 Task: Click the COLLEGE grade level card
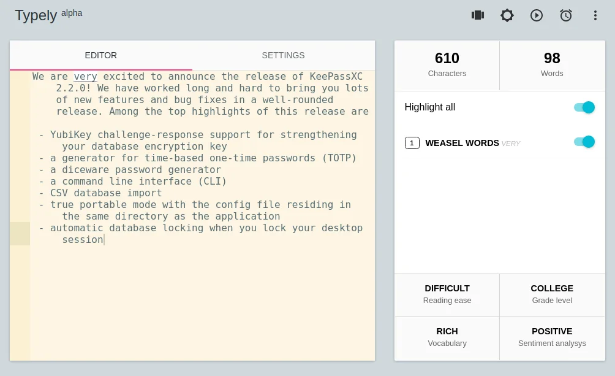(x=552, y=294)
